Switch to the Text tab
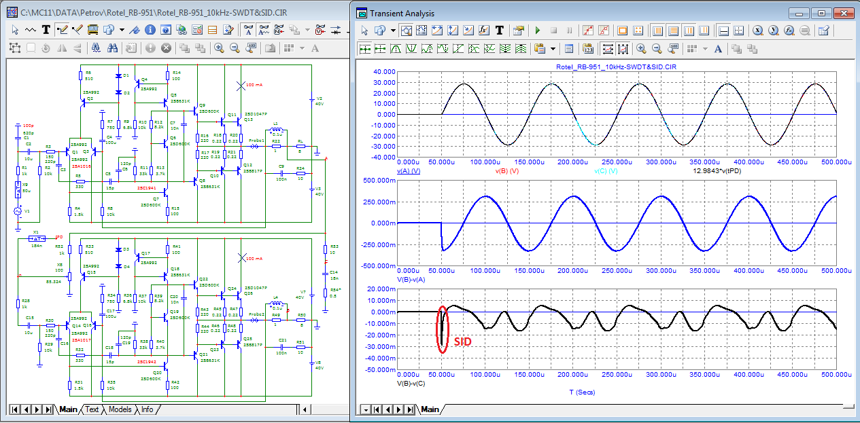The height and width of the screenshot is (423, 860). [91, 409]
